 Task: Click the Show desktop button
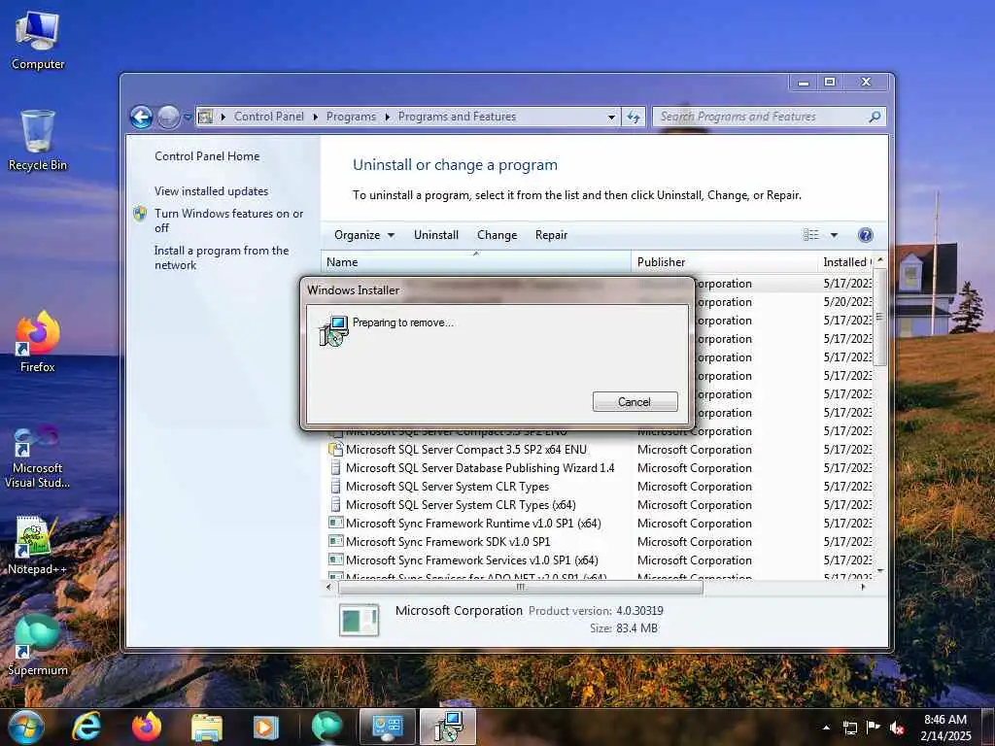990,727
